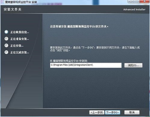
Task: Select the 正在收集信息 step indicator circle
Action: tap(6, 32)
